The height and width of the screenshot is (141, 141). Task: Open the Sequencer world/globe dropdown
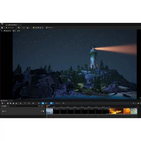[3, 103]
